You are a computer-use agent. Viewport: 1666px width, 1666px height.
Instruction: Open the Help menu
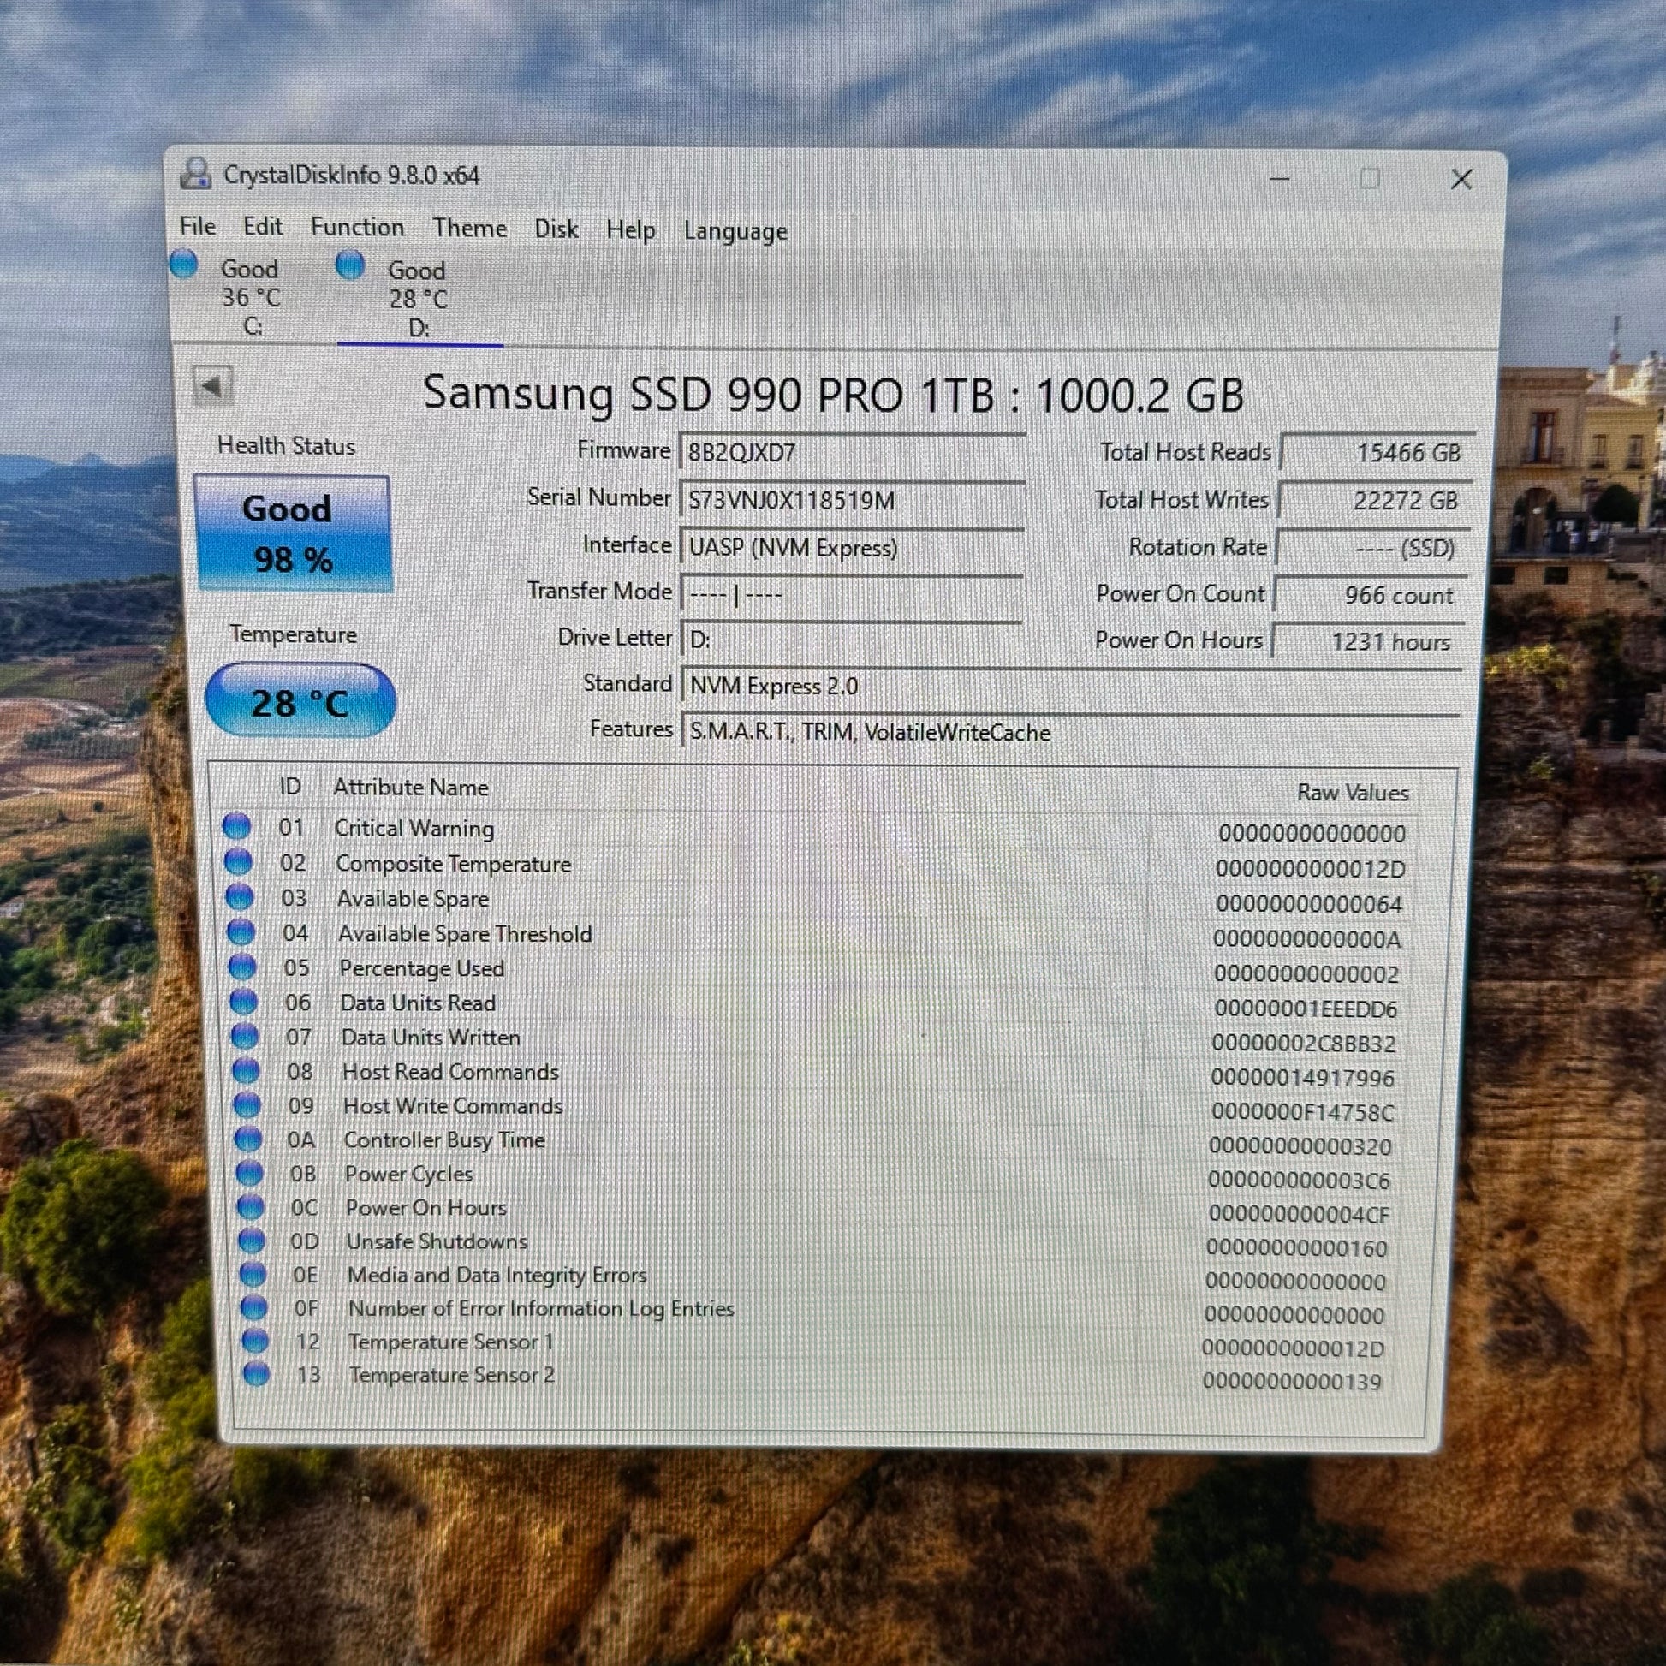[630, 229]
